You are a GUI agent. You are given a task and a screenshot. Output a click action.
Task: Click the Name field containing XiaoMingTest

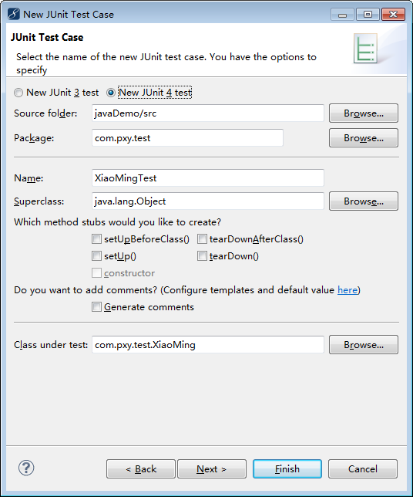208,177
